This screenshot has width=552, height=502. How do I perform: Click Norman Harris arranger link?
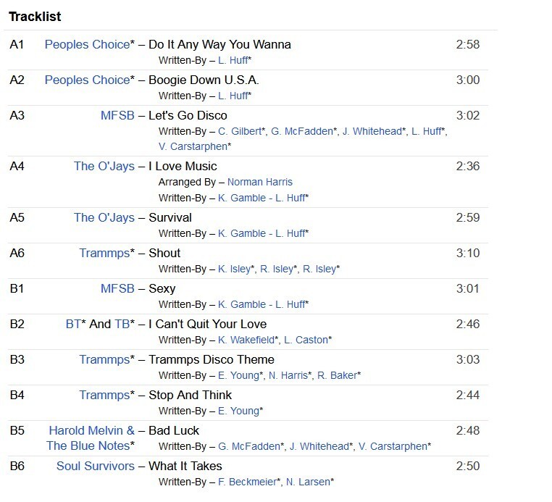tap(260, 182)
